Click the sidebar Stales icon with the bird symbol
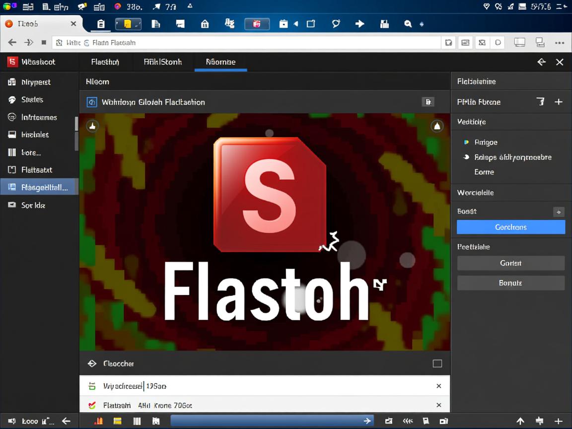The width and height of the screenshot is (572, 429). point(11,99)
